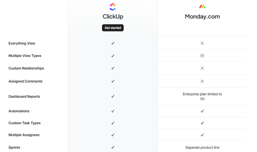Select the Dashboard Reports feature label
Screen dimensions: 257x152
[24, 97]
